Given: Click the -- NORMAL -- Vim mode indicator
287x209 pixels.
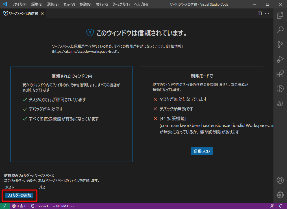Looking at the screenshot, I should coord(63,206).
